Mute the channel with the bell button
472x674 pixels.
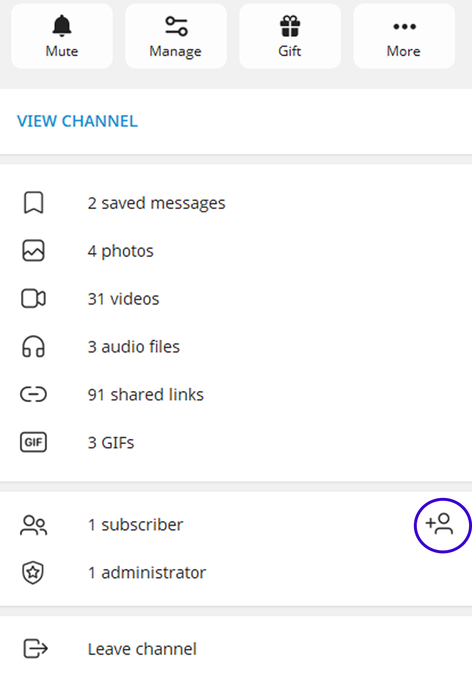(62, 36)
